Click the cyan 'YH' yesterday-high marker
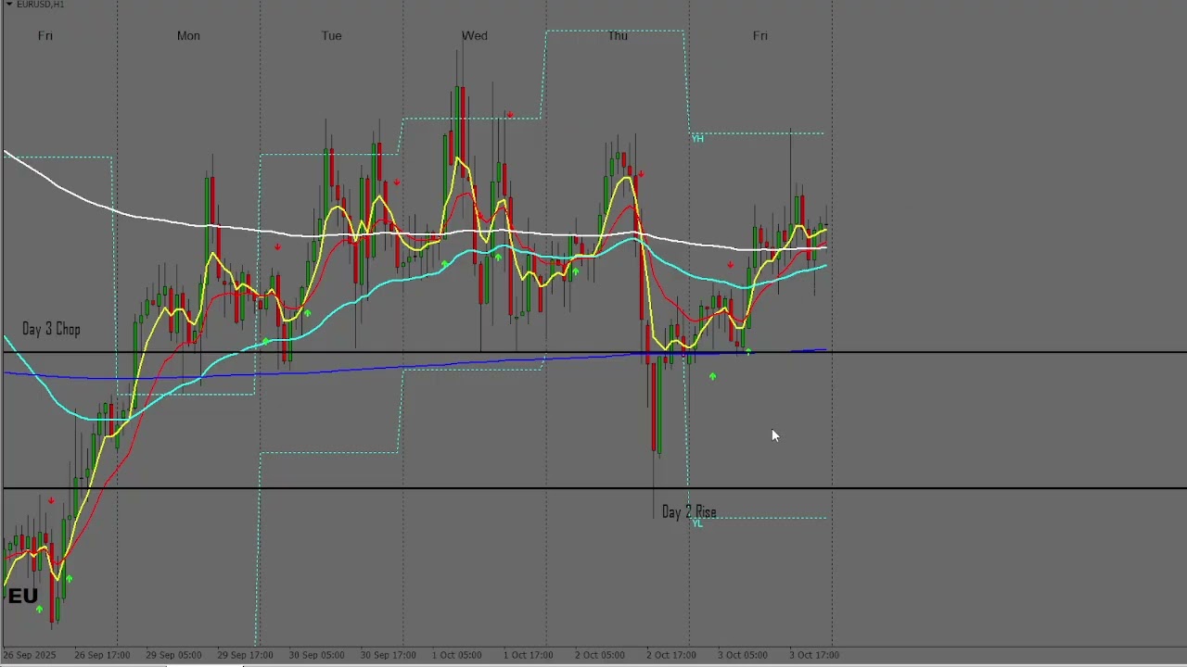Image resolution: width=1187 pixels, height=667 pixels. [x=697, y=139]
